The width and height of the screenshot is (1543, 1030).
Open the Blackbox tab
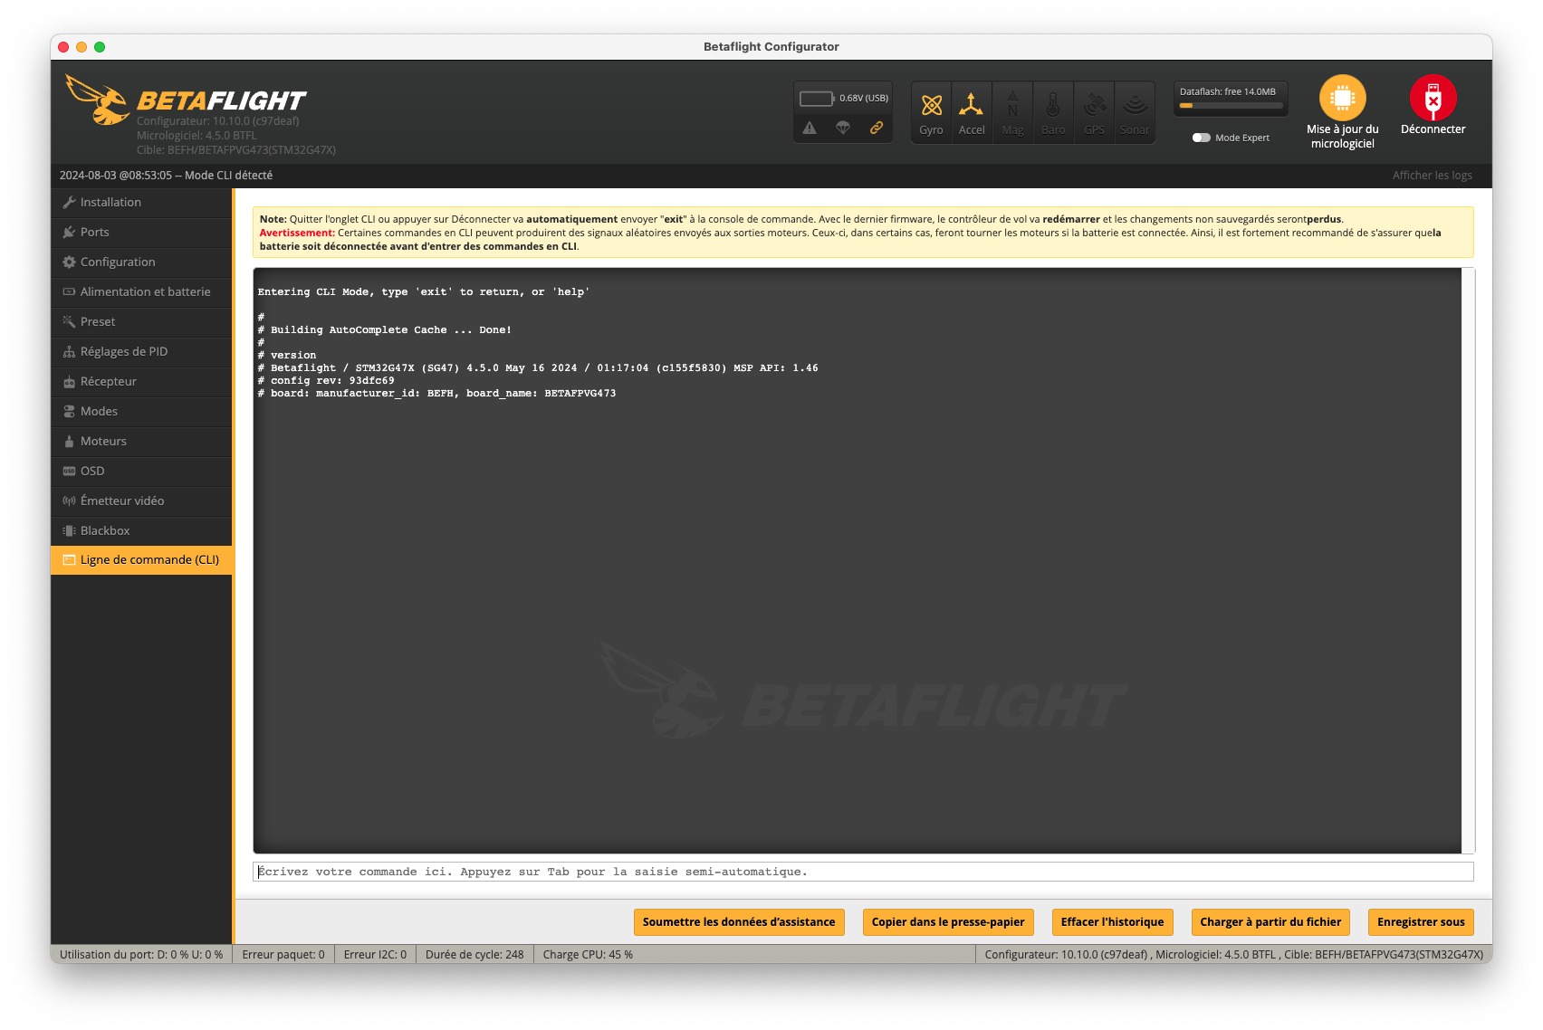141,531
